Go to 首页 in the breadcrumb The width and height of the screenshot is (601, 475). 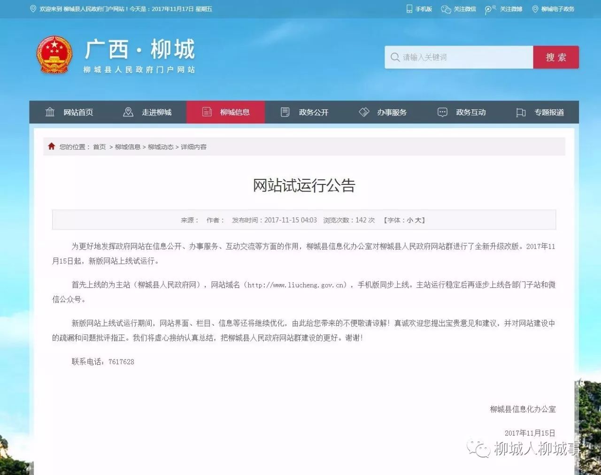100,147
